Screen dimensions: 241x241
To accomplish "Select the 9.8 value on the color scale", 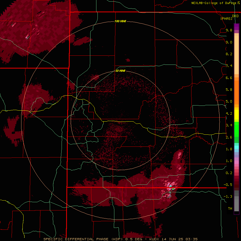I will click(229, 30).
